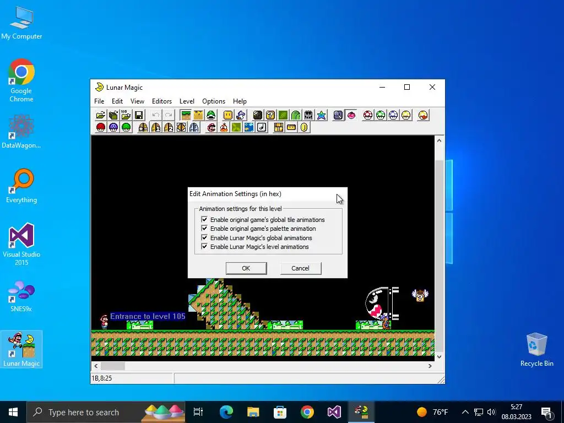
Task: Click the magnifying glass icon
Action: [339, 115]
